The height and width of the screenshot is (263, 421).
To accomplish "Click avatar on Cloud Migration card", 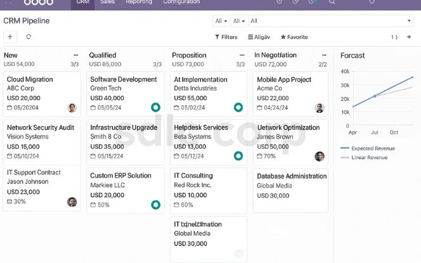I will click(72, 108).
